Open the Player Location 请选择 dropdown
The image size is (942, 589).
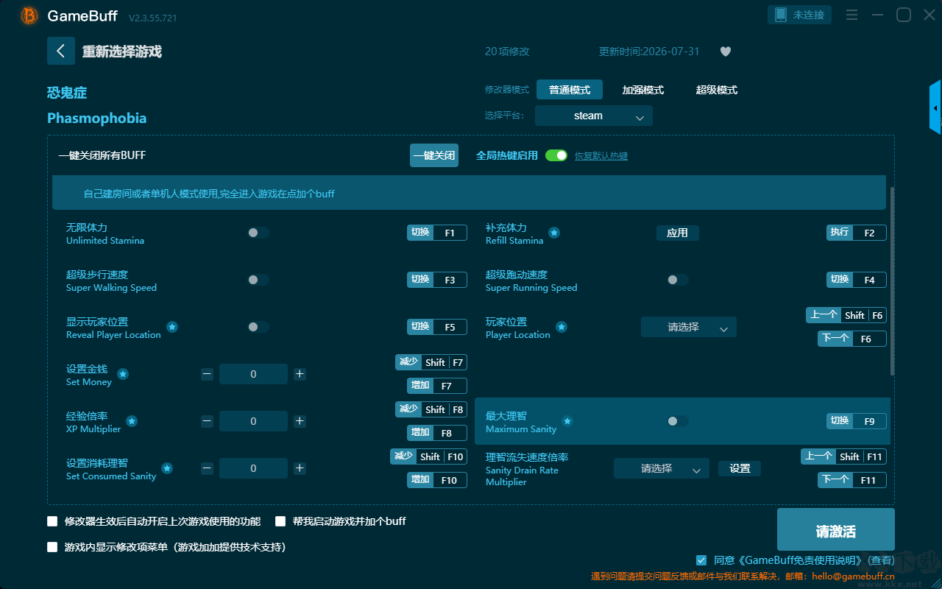point(689,327)
